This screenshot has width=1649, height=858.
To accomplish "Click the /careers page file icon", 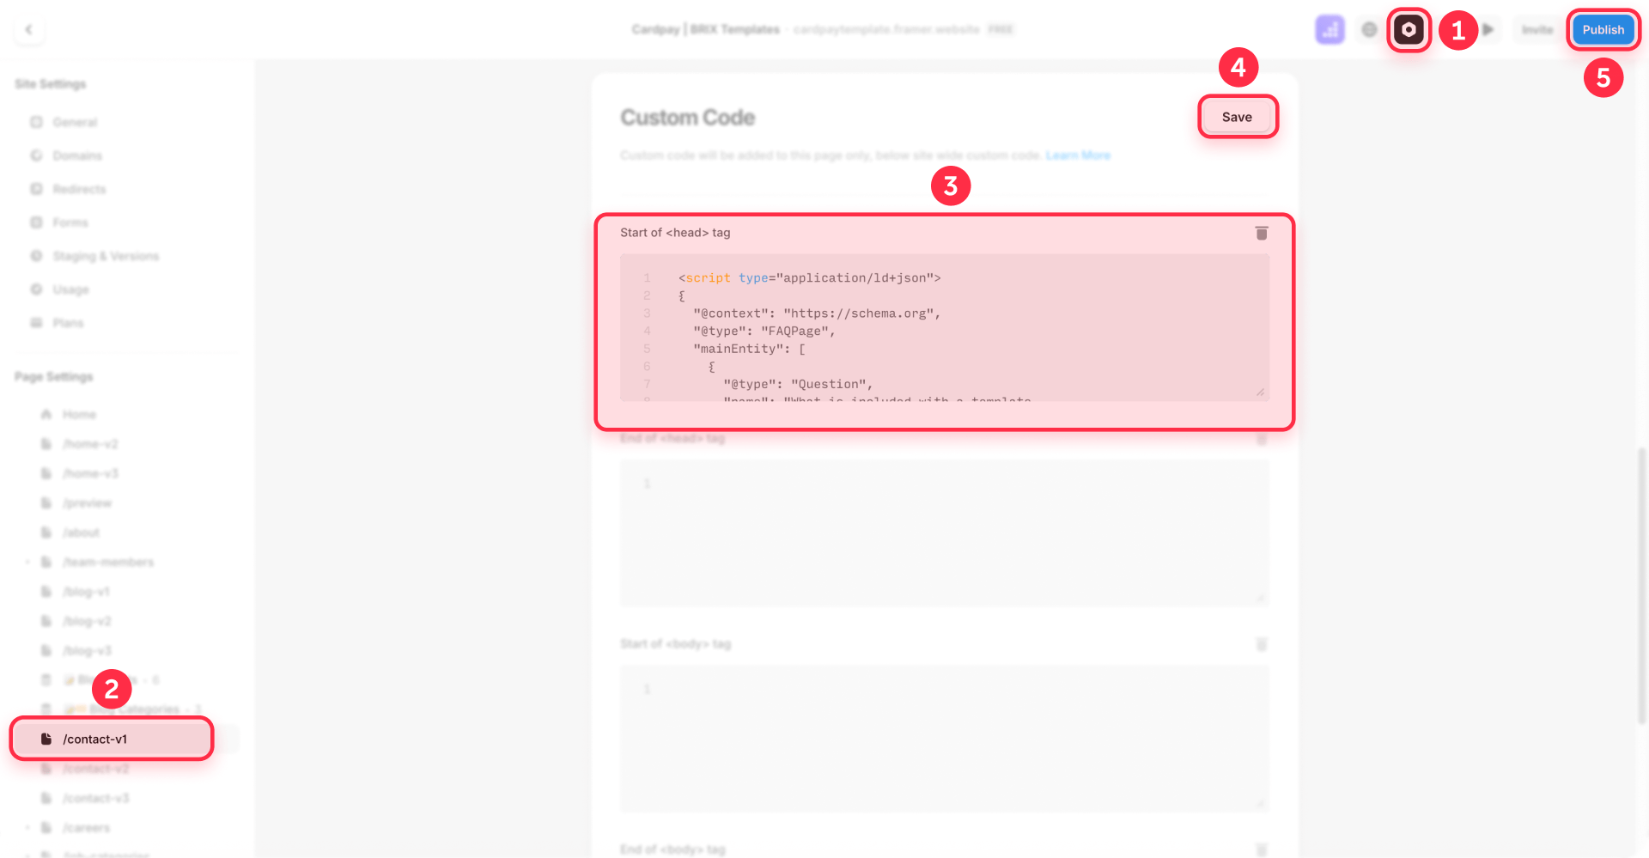I will point(46,828).
